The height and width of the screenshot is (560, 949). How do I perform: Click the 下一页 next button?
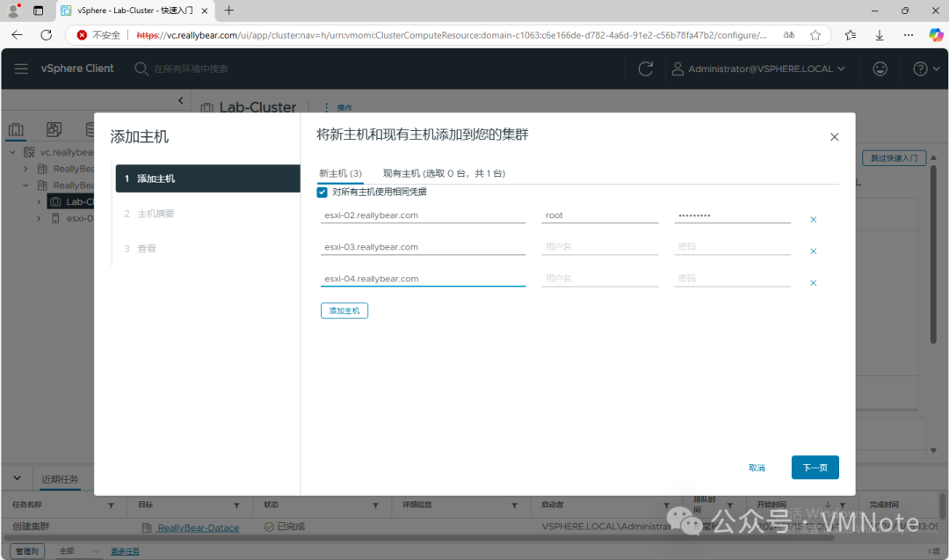point(815,468)
